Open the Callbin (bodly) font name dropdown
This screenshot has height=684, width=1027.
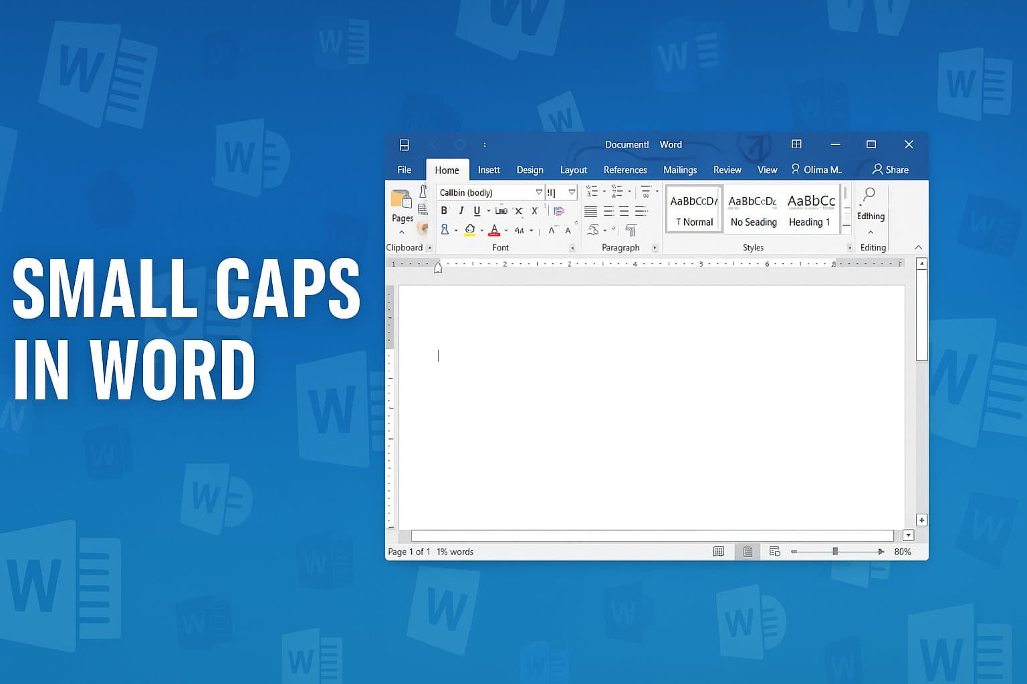coord(538,192)
